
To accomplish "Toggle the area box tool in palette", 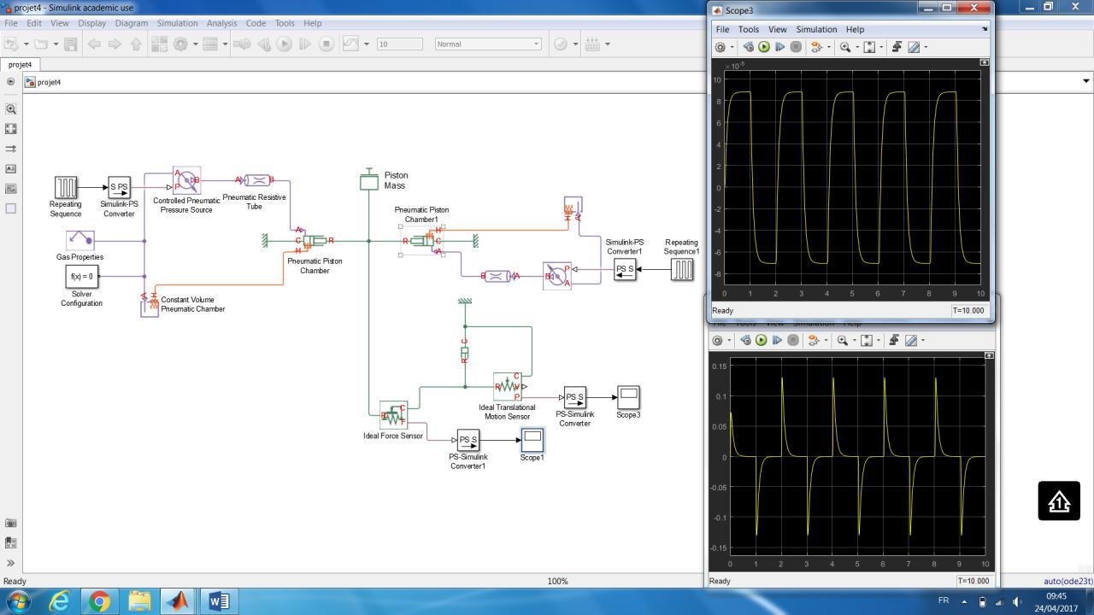I will (x=11, y=208).
